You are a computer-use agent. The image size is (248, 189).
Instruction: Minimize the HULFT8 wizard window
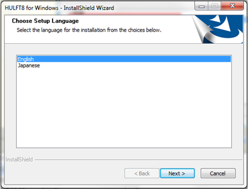[201, 6]
